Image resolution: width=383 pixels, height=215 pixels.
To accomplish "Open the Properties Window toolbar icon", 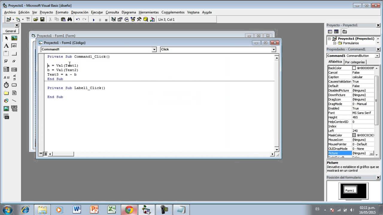I will click(x=120, y=19).
